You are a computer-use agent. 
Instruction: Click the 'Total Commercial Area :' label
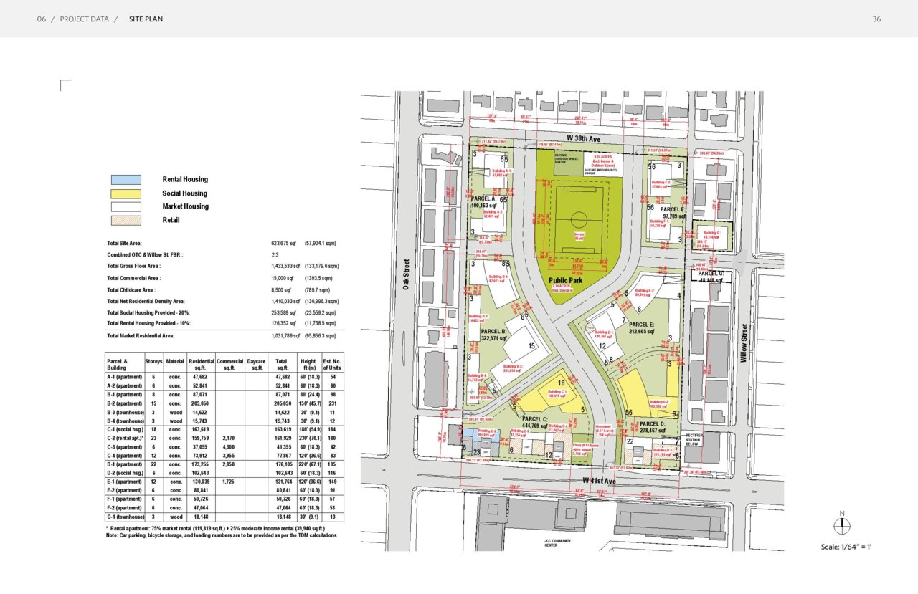coord(134,278)
